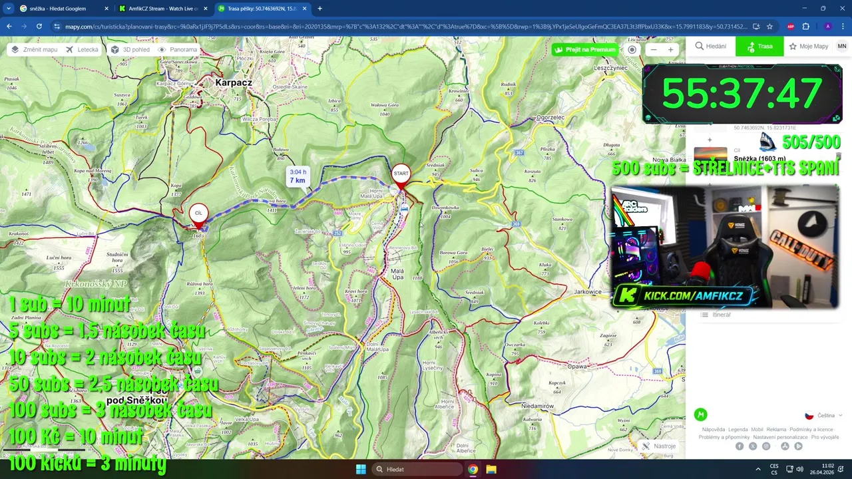Open Chrome from the taskbar
This screenshot has height=479, width=852.
(473, 469)
